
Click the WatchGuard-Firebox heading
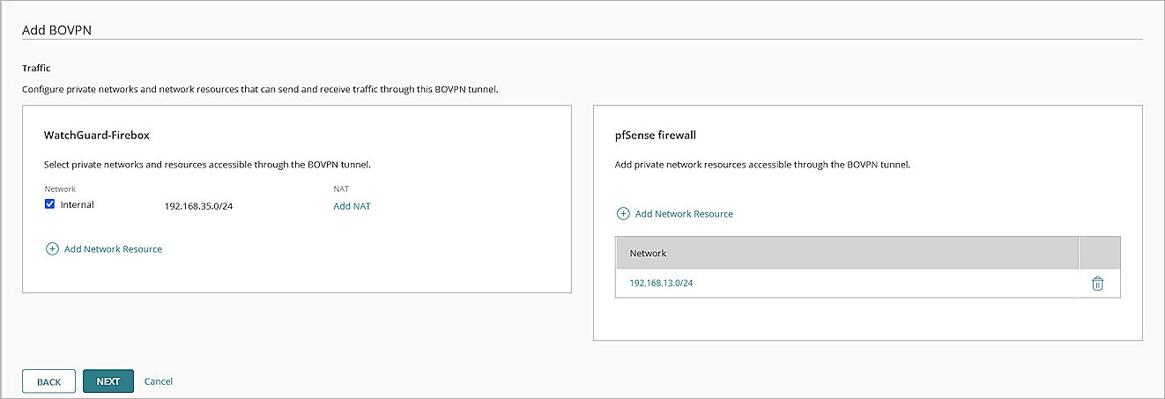(98, 136)
